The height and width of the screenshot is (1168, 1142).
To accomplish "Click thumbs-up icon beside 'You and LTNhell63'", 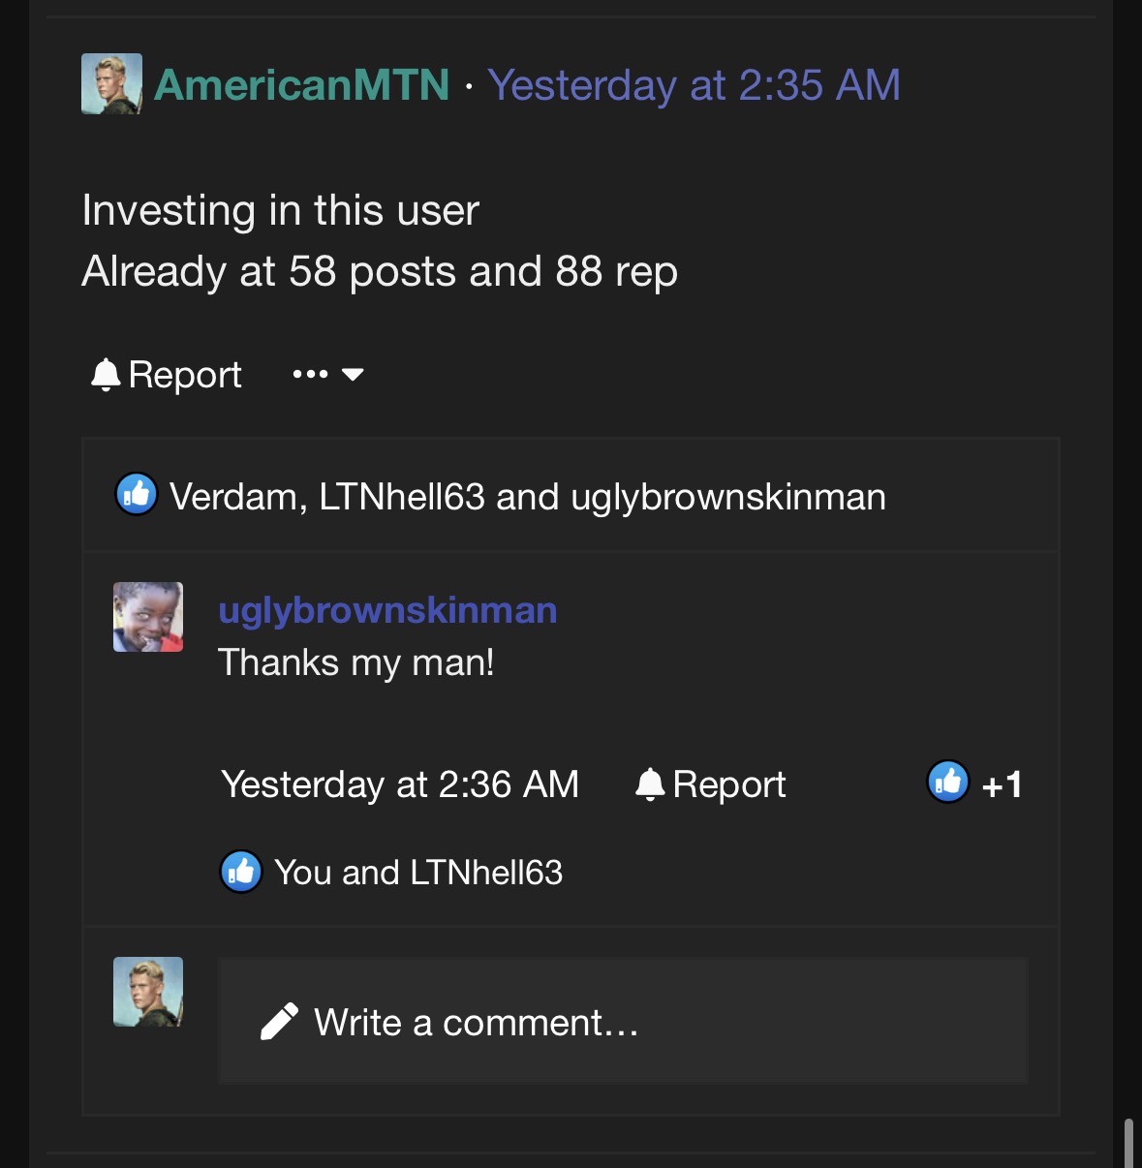I will 241,872.
